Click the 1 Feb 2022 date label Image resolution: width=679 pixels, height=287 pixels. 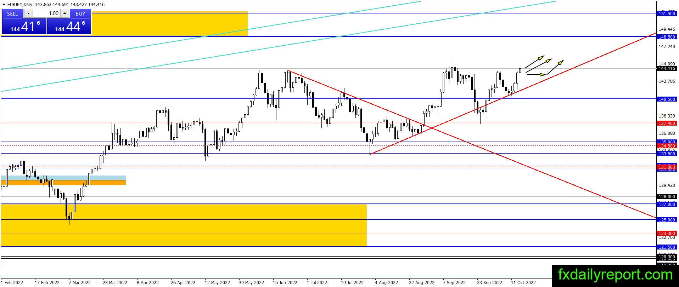coord(12,282)
